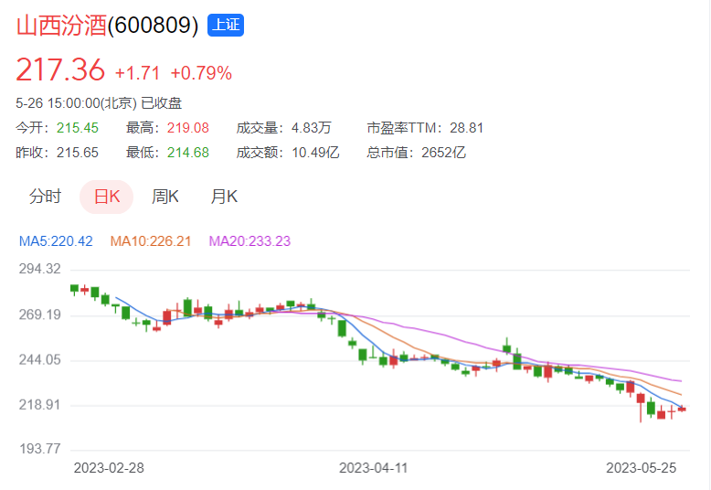Click the MA10:226.21 legend label
Image resolution: width=711 pixels, height=490 pixels.
tap(151, 241)
